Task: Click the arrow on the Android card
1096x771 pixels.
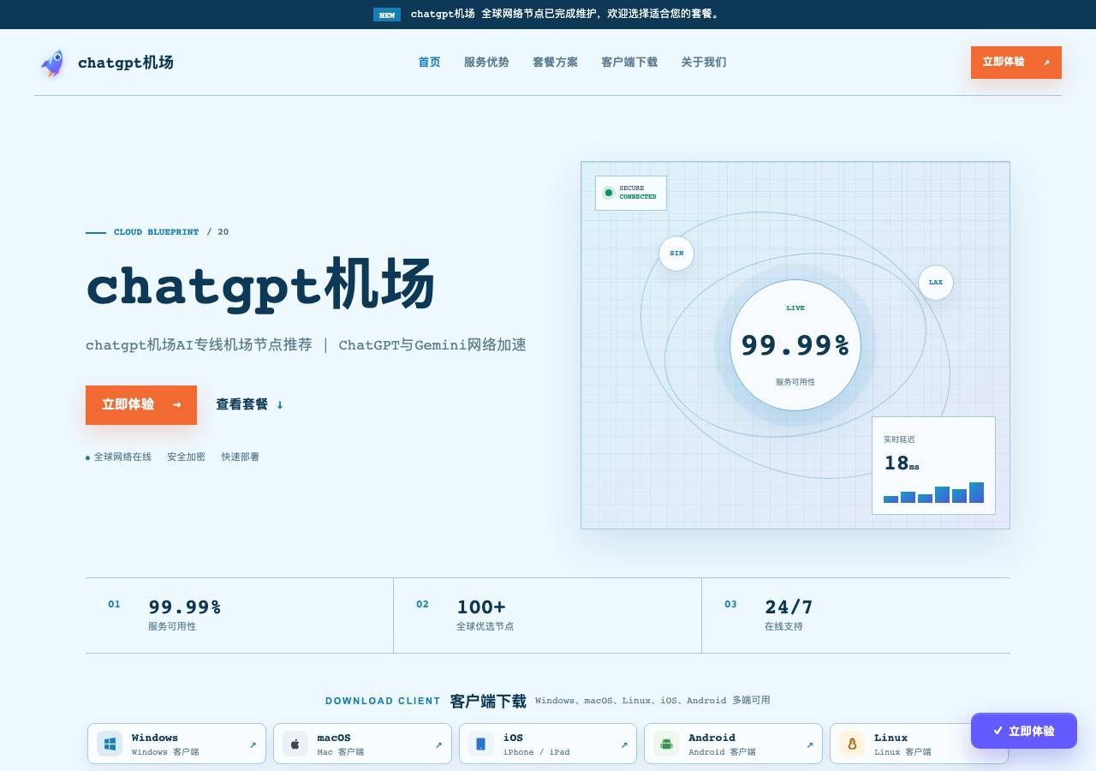Action: pos(809,744)
